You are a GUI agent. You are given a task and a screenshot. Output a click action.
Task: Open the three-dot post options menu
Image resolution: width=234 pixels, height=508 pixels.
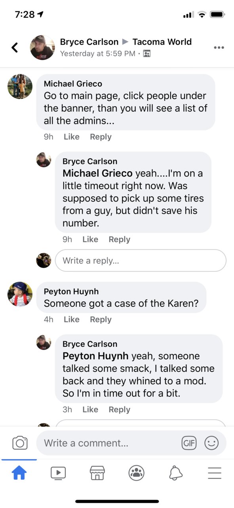pos(219,48)
